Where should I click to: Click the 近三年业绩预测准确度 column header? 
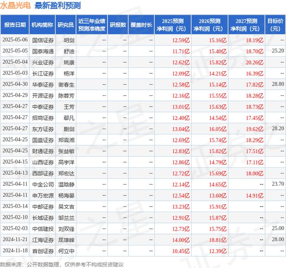(x=92, y=25)
